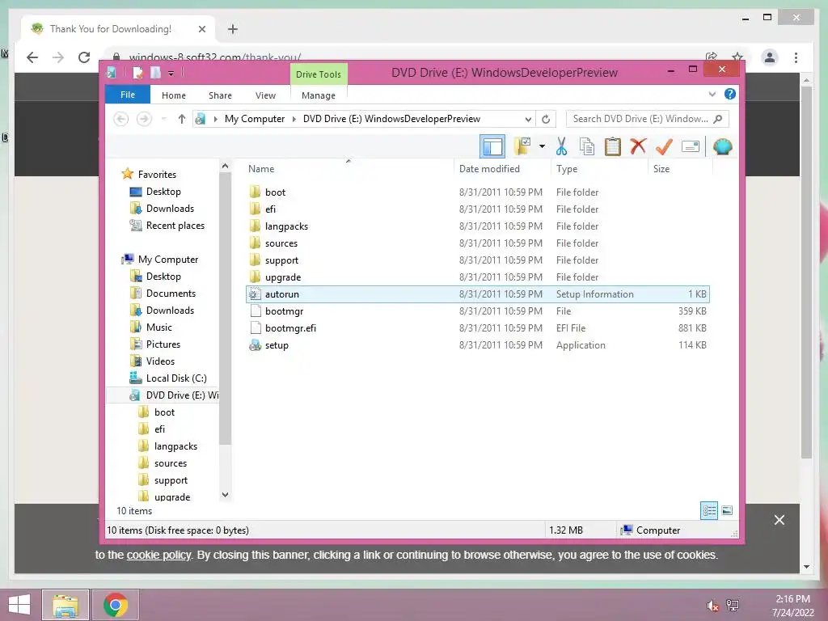Select Local Disk (C:) in navigation pane
This screenshot has height=621, width=828.
tap(175, 378)
